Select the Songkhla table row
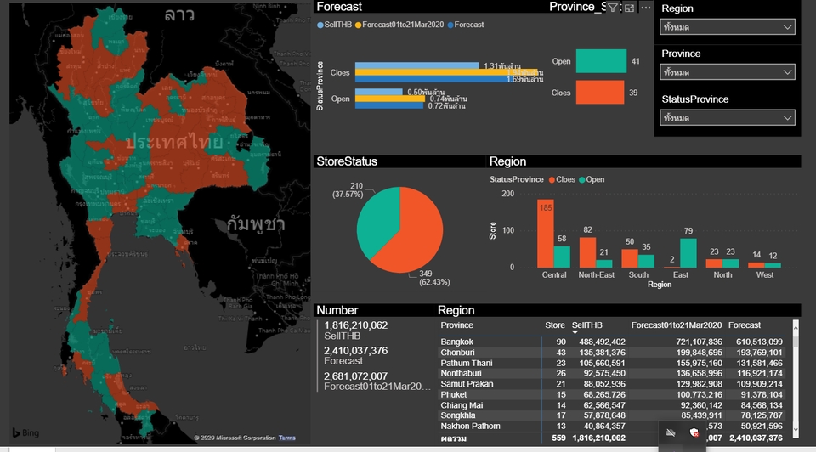The height and width of the screenshot is (452, 816). pyautogui.click(x=611, y=415)
